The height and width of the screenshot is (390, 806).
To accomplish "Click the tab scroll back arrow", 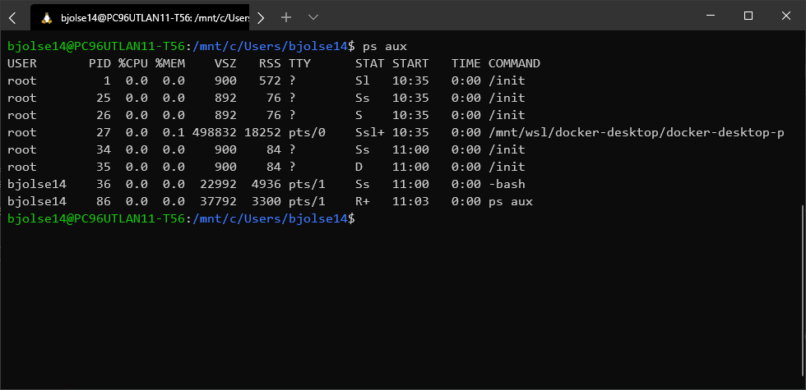I will pos(13,18).
